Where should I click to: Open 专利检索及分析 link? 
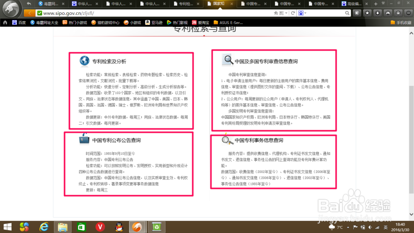pyautogui.click(x=109, y=61)
